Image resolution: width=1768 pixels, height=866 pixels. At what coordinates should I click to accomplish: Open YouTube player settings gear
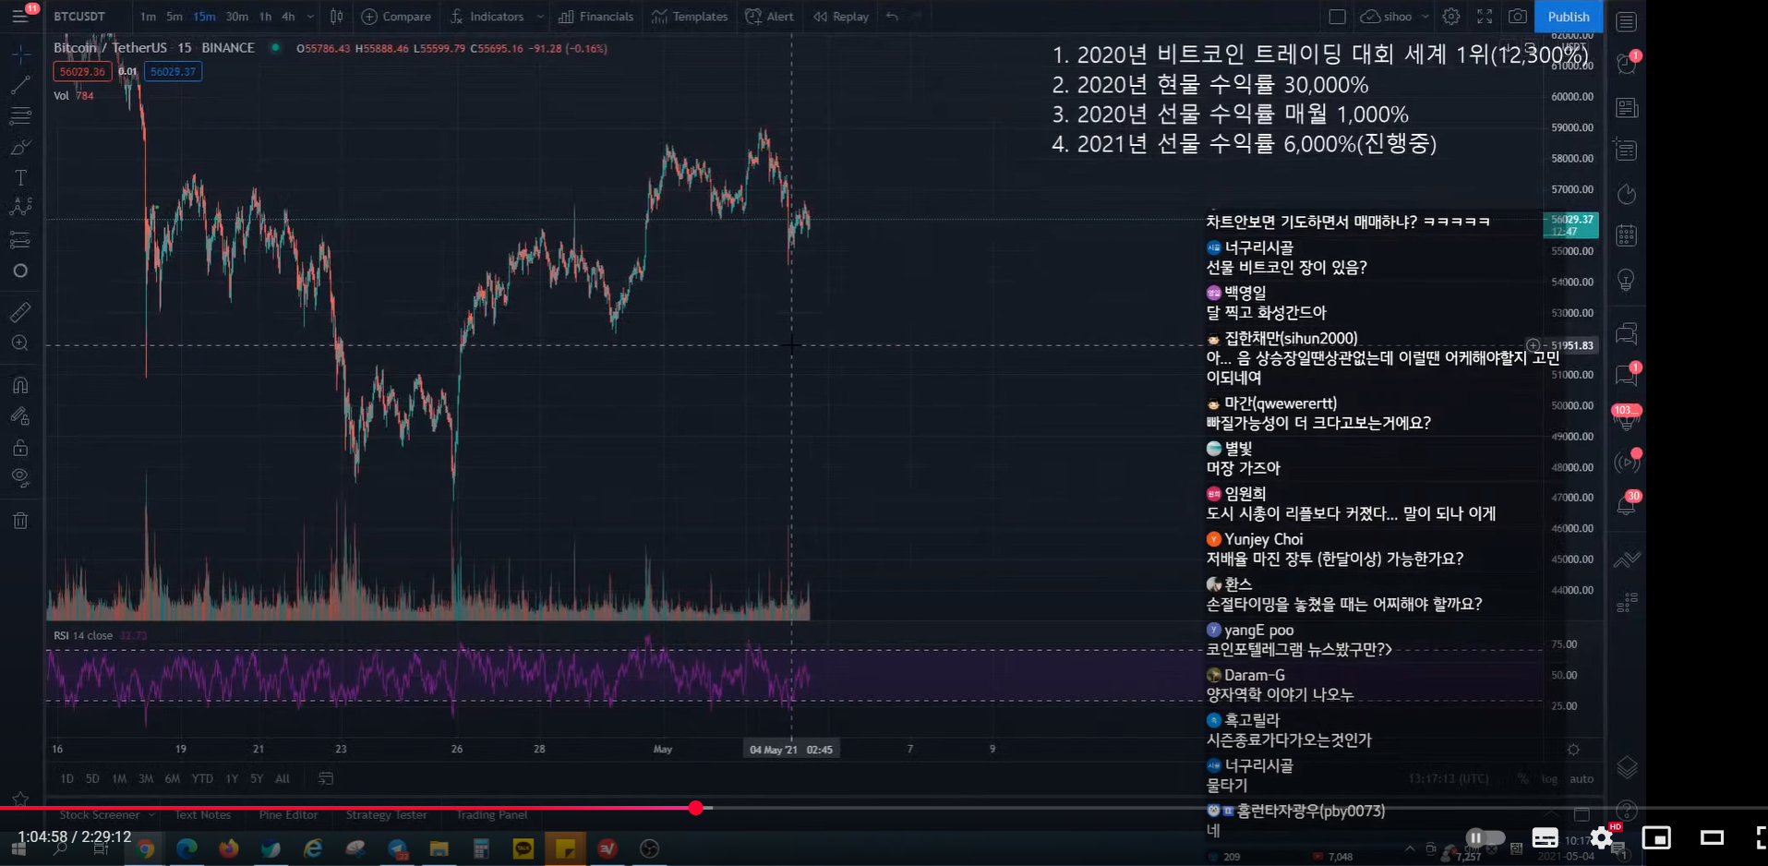(1602, 838)
